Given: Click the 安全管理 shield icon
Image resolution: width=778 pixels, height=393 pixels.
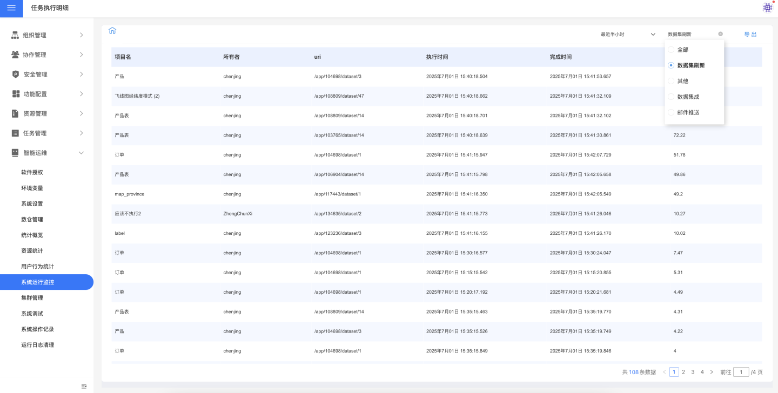Looking at the screenshot, I should point(16,74).
